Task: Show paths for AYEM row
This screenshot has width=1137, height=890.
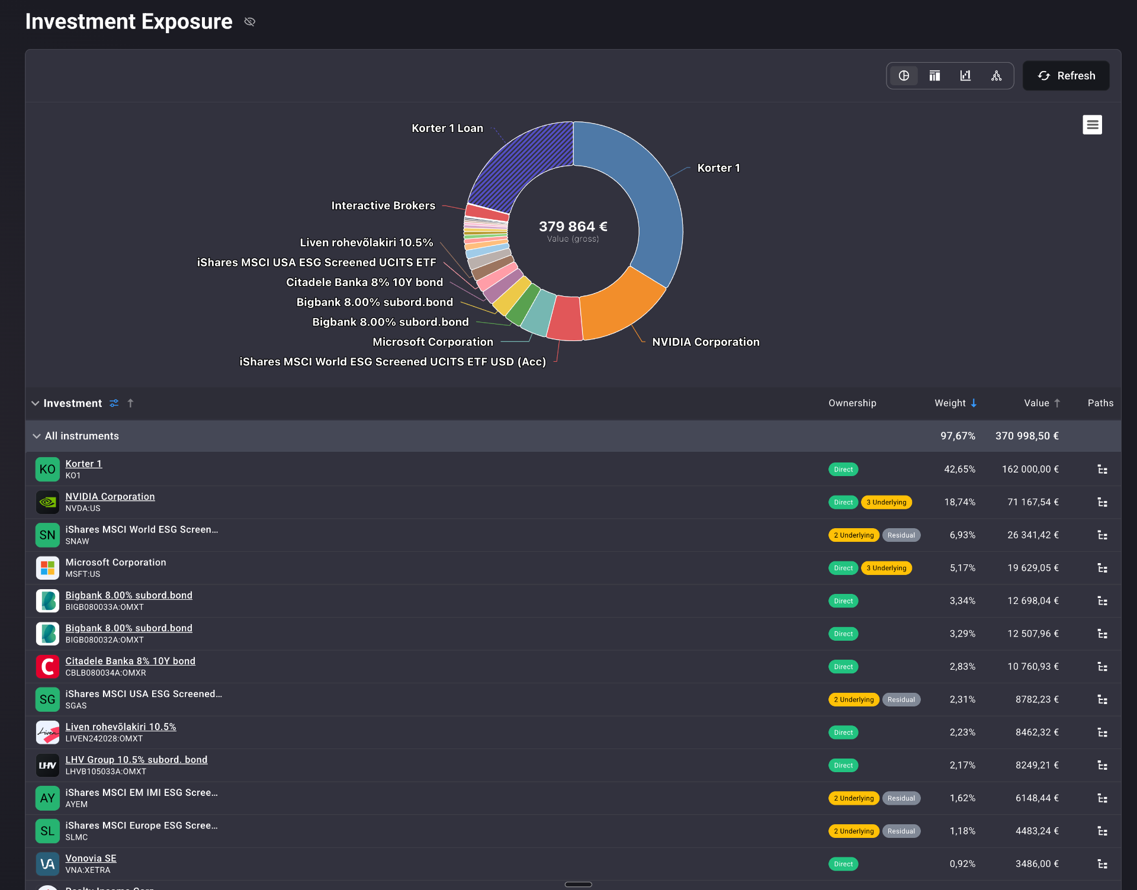Action: [1102, 798]
